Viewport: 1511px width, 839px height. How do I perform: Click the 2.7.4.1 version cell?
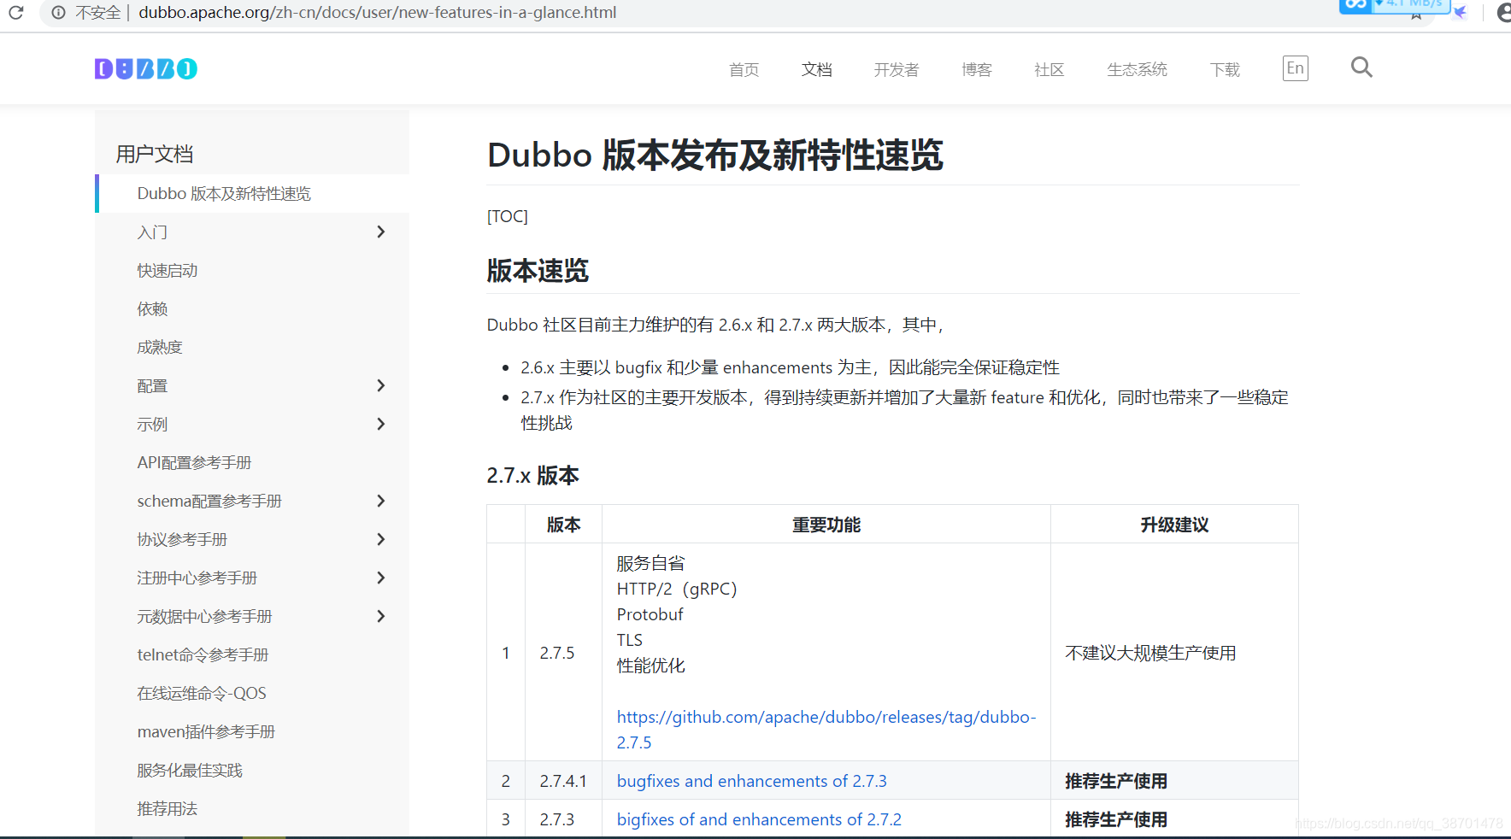click(x=563, y=781)
